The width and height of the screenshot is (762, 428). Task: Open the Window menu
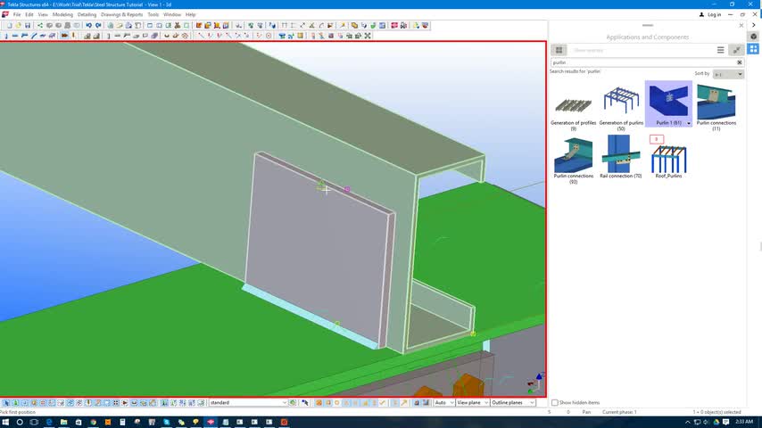pyautogui.click(x=172, y=14)
